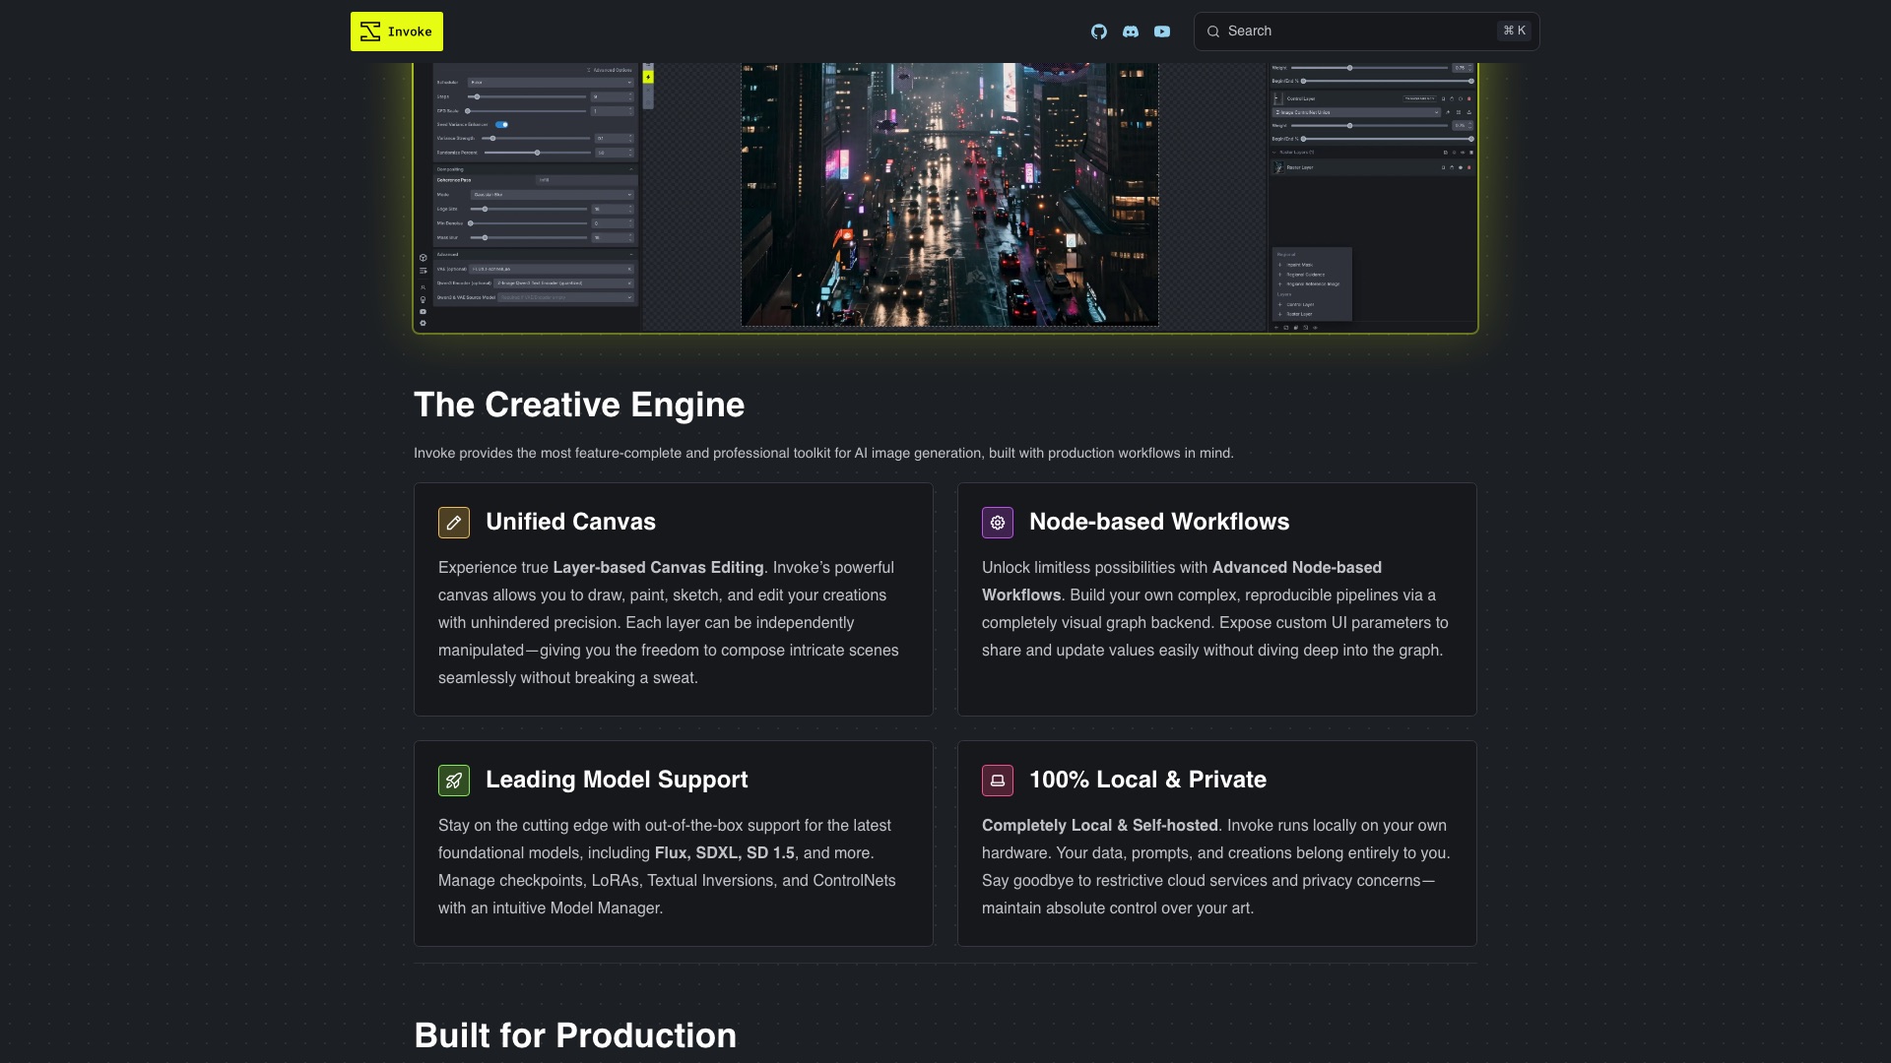
Task: Click the gear icon beside Node-based Workflows
Action: click(x=998, y=523)
